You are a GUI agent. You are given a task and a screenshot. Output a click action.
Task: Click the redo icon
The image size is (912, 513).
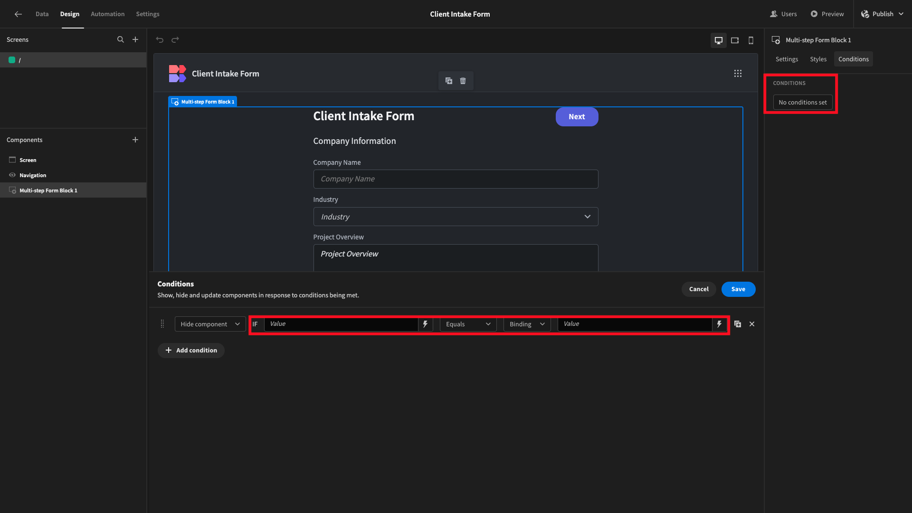175,40
